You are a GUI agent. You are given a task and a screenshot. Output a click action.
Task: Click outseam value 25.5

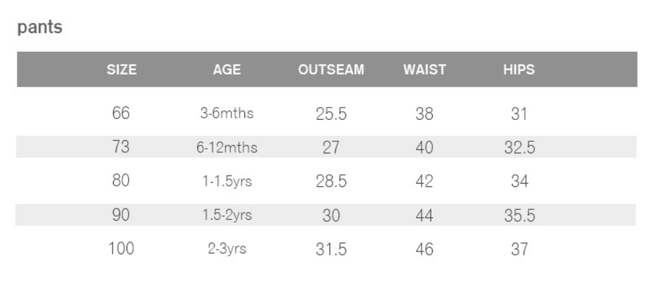point(331,114)
